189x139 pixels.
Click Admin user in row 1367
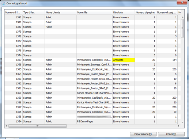[x=49, y=60]
